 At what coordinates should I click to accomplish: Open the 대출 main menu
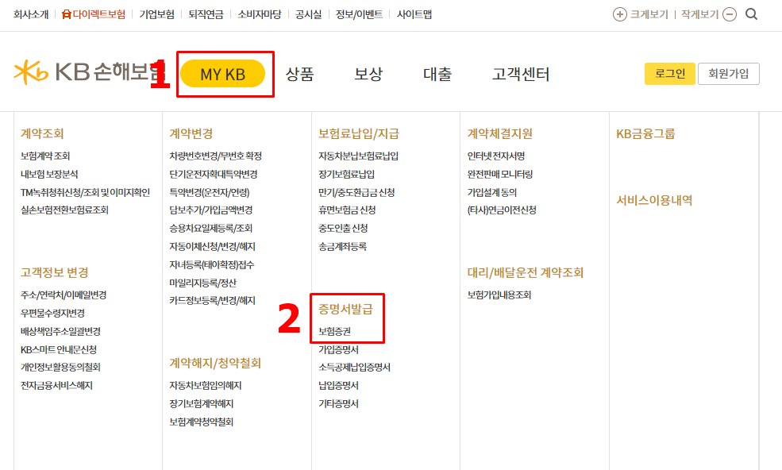(x=437, y=75)
